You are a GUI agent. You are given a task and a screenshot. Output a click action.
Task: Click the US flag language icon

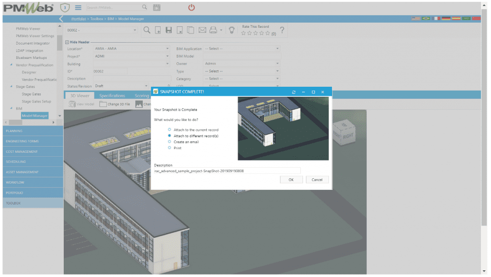[416, 19]
